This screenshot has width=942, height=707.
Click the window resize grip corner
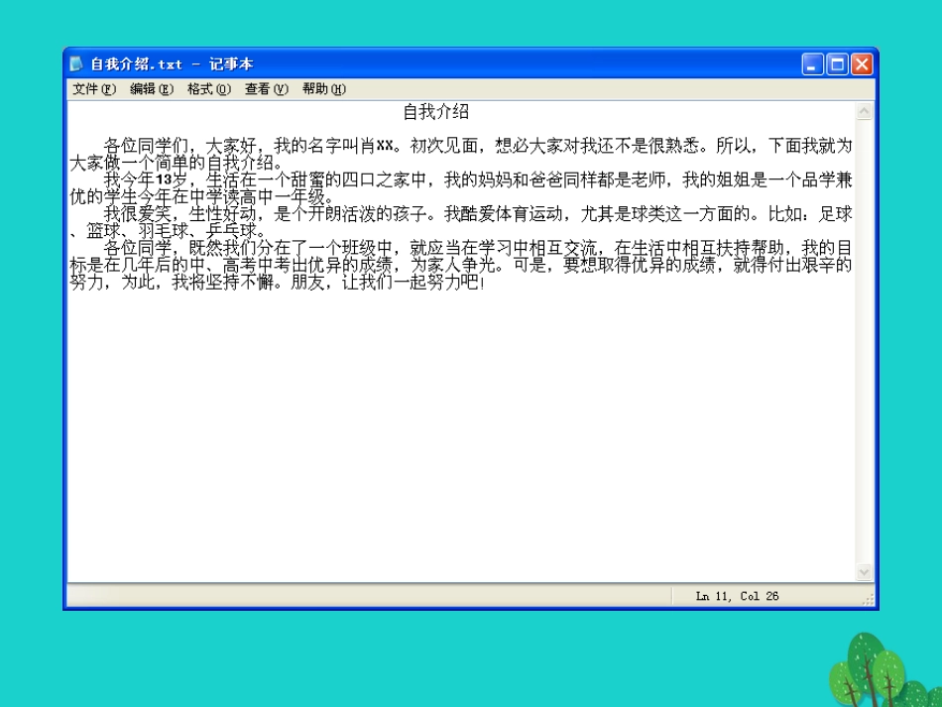click(x=868, y=599)
